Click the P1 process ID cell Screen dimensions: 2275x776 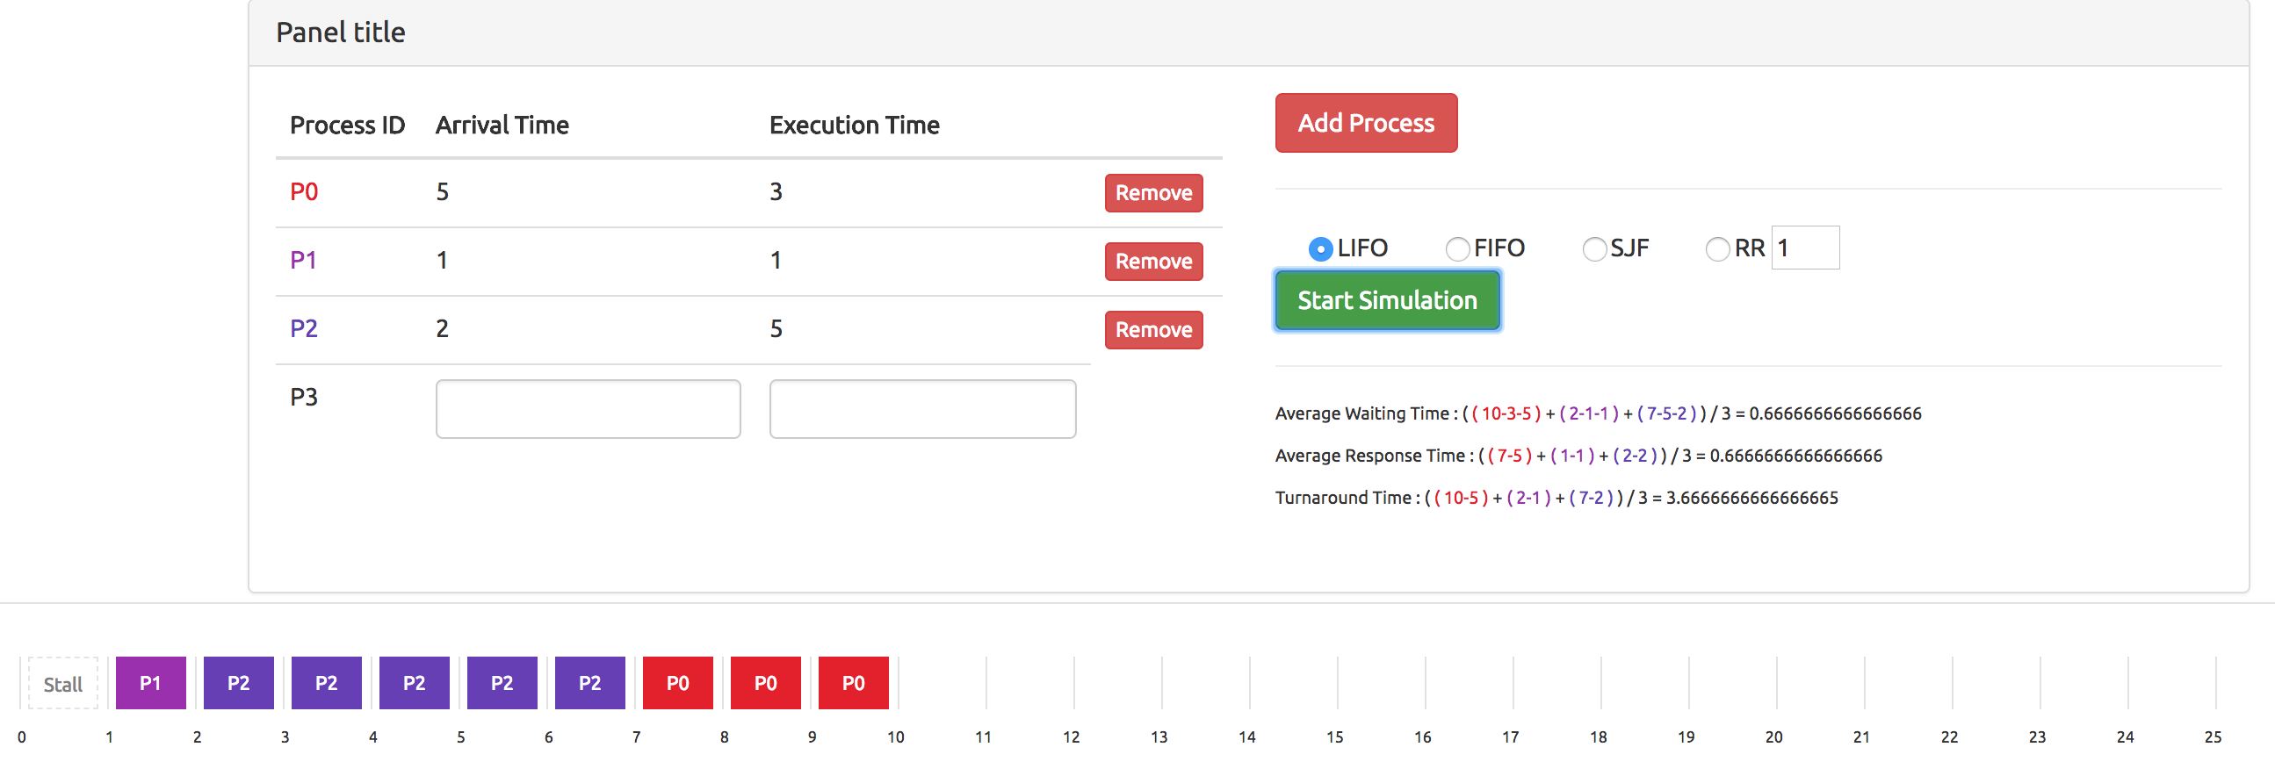[x=303, y=260]
